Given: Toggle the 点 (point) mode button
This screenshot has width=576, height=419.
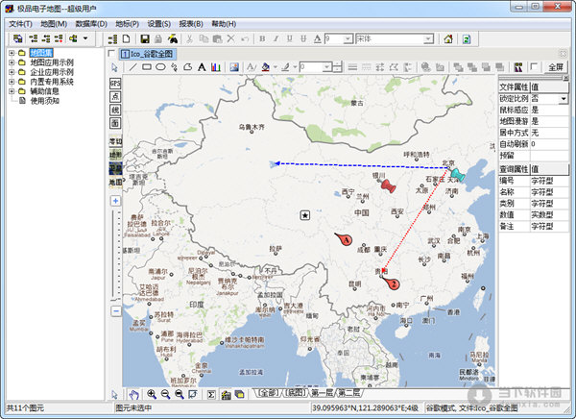Looking at the screenshot, I should 115,96.
